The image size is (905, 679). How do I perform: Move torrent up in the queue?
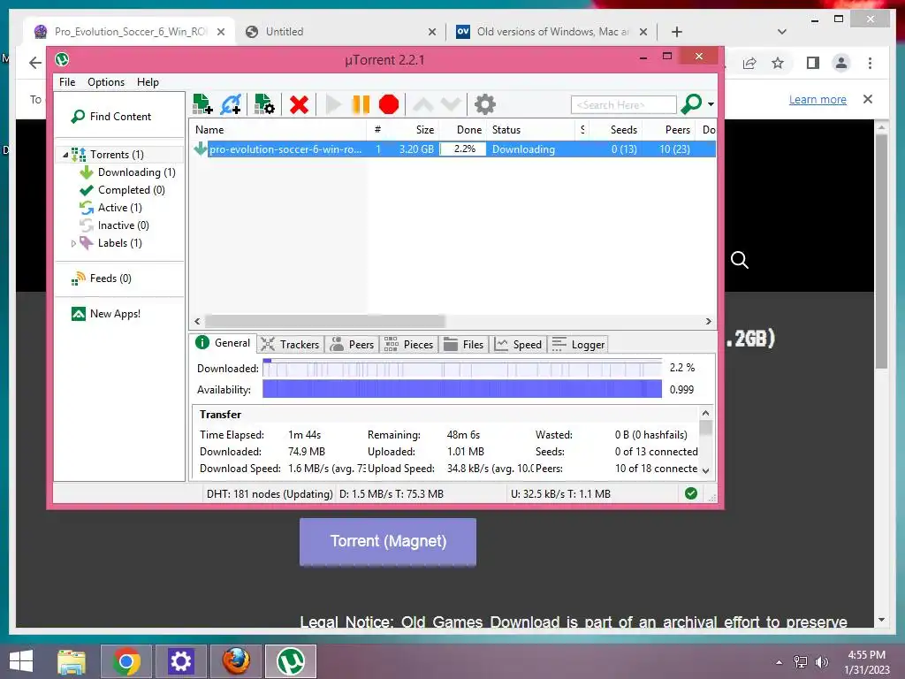point(423,104)
